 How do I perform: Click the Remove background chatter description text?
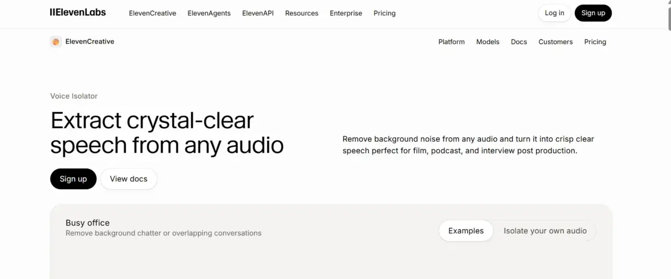point(163,233)
